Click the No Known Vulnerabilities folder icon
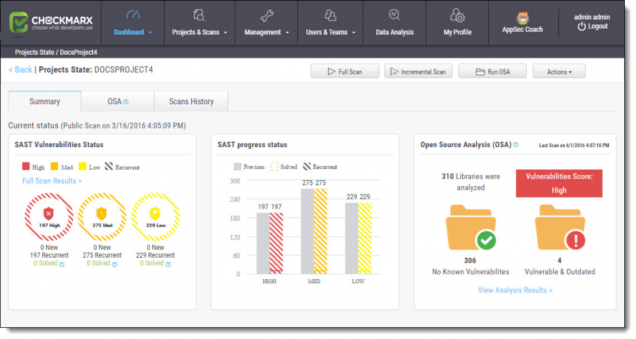636x339 pixels. point(470,228)
